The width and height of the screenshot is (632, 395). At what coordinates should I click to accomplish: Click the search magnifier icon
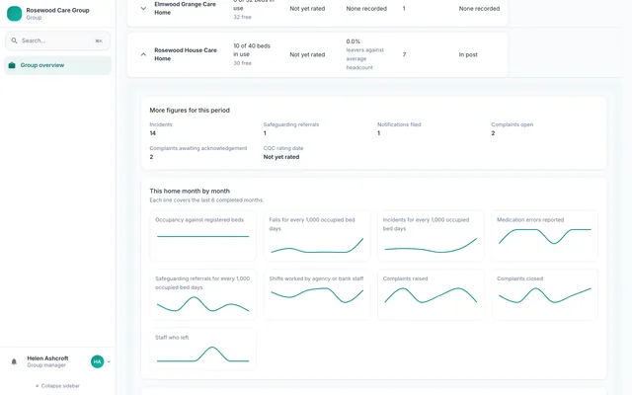(14, 40)
